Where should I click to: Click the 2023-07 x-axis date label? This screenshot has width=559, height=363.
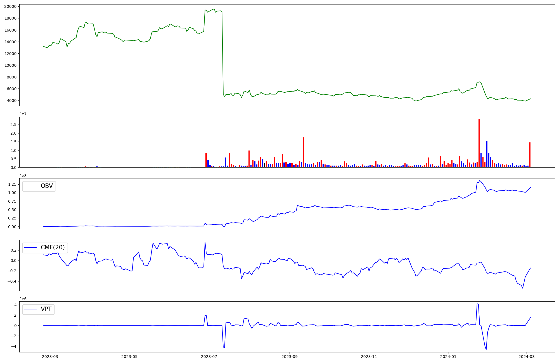coord(209,357)
